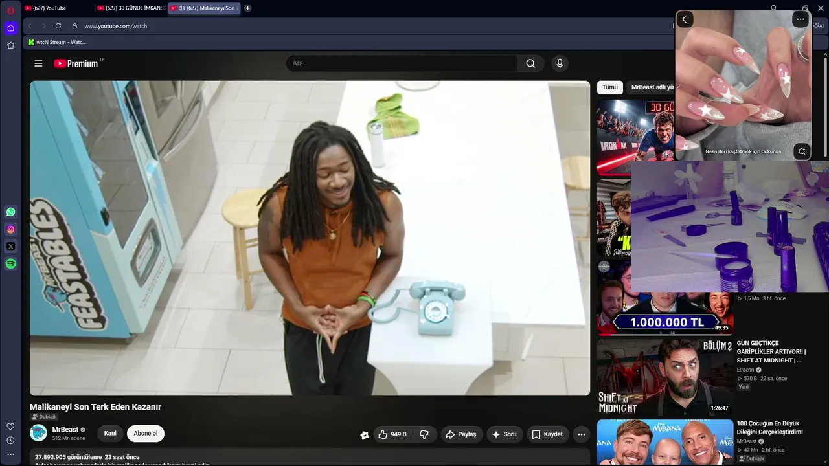Viewport: 829px width, 466px height.
Task: Open the heart pinboards icon in sidebar
Action: tap(10, 427)
